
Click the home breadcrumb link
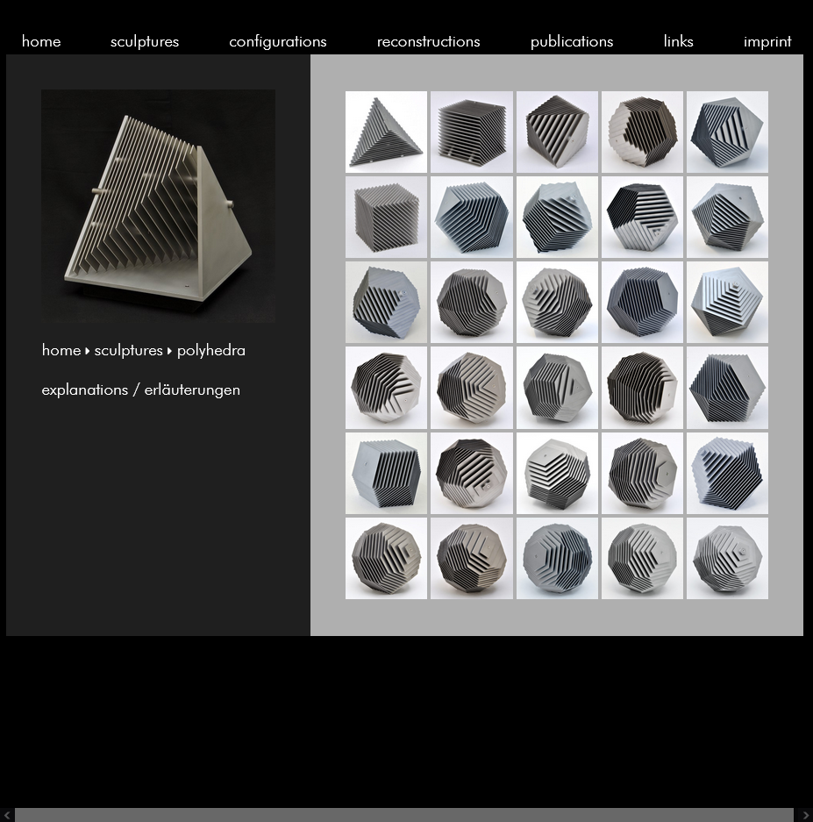(x=61, y=350)
